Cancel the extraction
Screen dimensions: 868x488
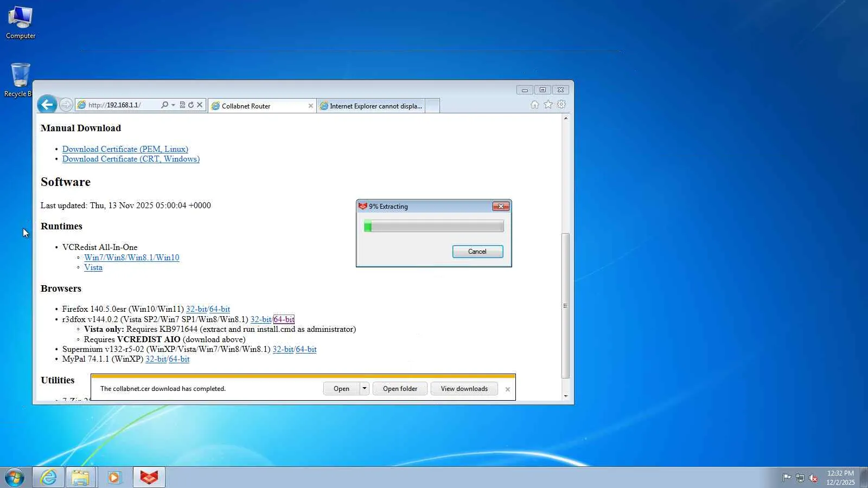click(x=477, y=252)
